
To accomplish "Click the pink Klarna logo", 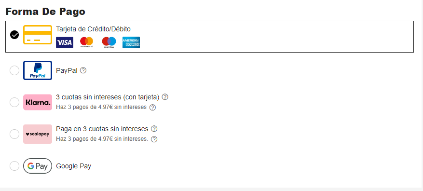I will 38,102.
